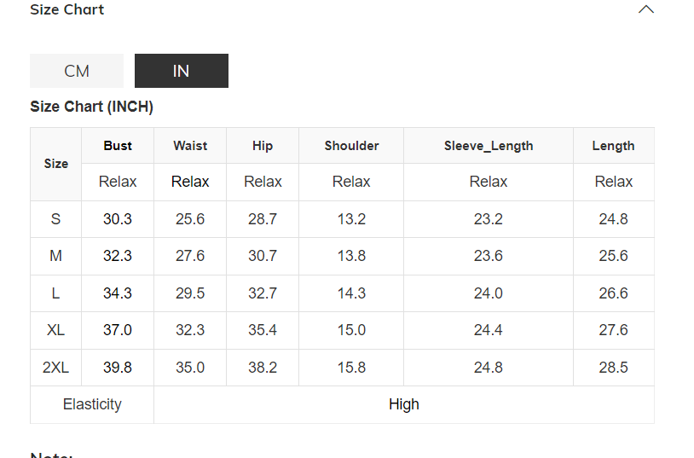The width and height of the screenshot is (694, 458).
Task: Select the IN unit toggle
Action: point(181,71)
